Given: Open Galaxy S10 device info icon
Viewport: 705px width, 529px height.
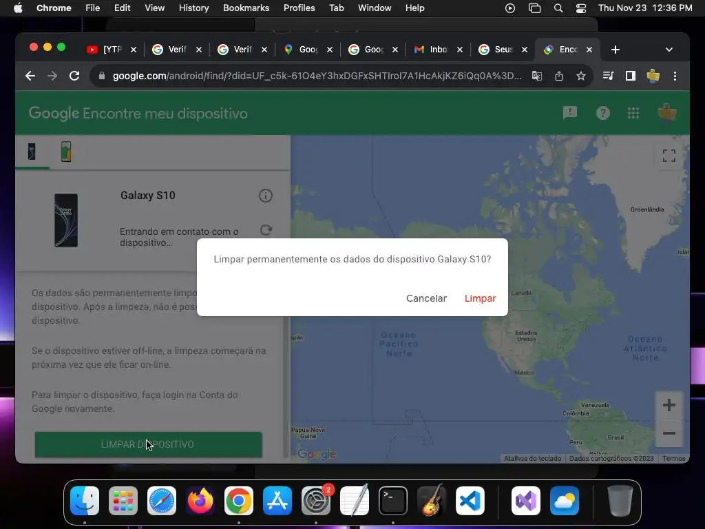Looking at the screenshot, I should pos(265,196).
